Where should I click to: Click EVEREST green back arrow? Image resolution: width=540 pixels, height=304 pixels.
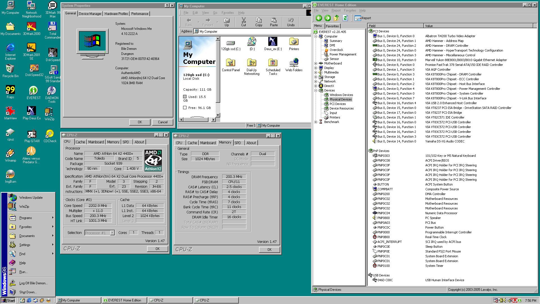tap(319, 18)
